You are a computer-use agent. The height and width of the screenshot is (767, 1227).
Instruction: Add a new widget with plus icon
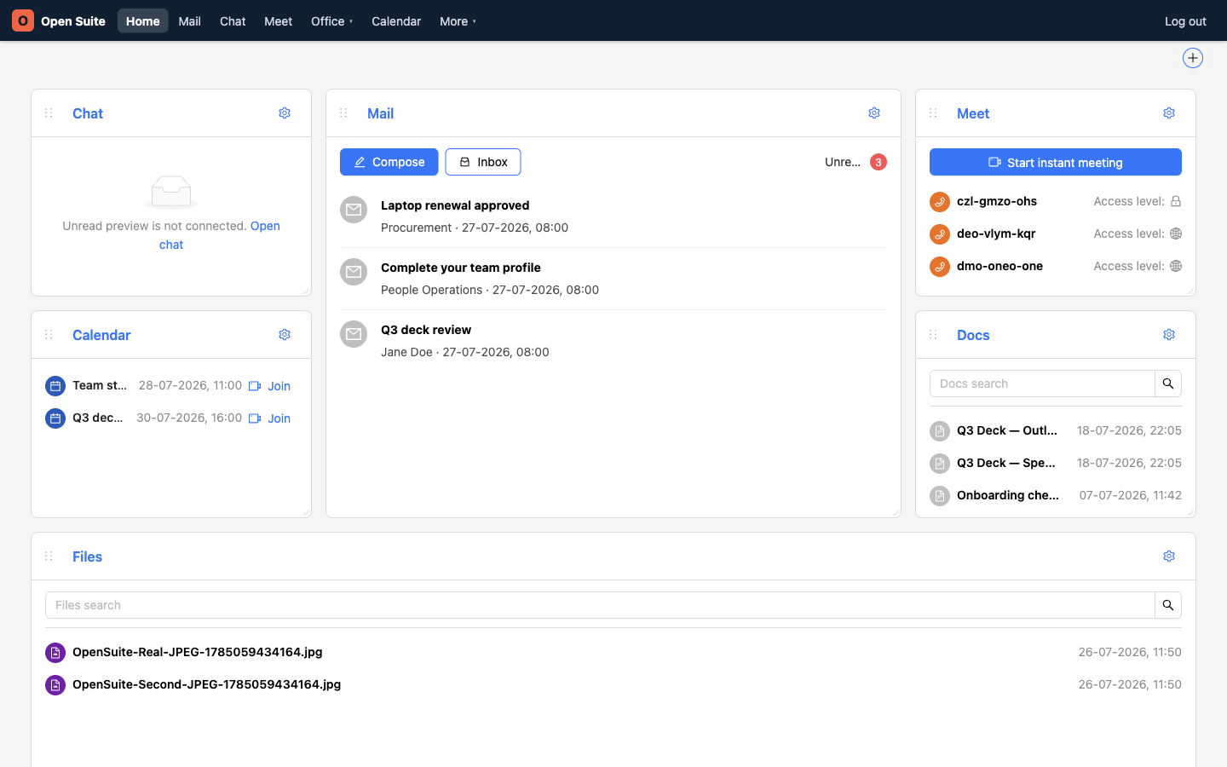tap(1193, 58)
